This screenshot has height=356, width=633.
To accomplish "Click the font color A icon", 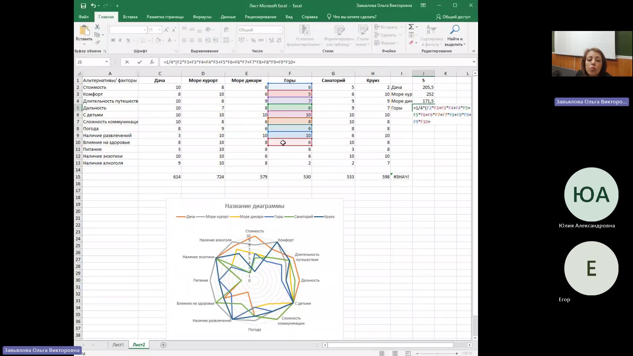I will [169, 40].
